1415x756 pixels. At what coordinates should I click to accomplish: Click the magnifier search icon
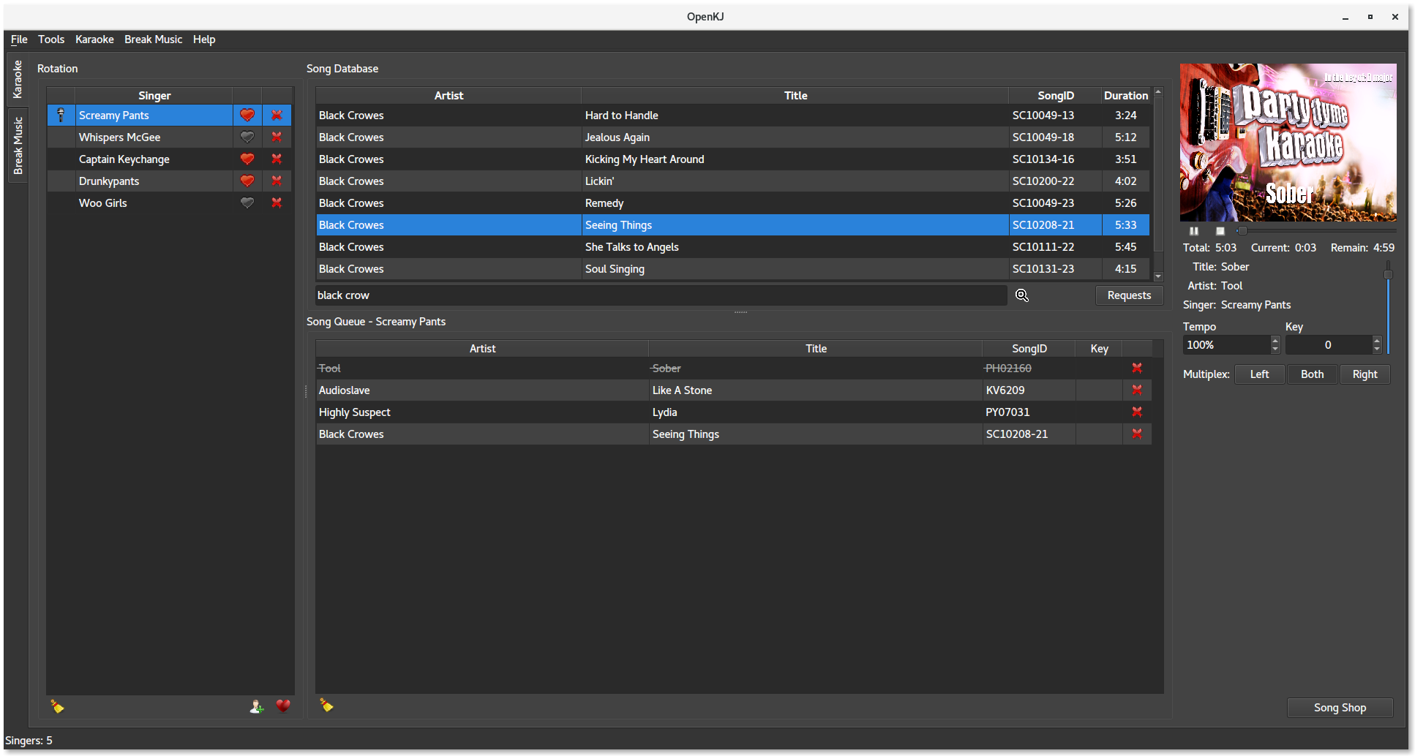[x=1022, y=295]
